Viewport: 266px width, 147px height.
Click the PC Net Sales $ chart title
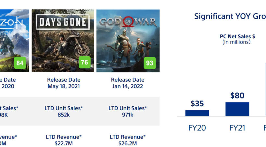point(237,36)
